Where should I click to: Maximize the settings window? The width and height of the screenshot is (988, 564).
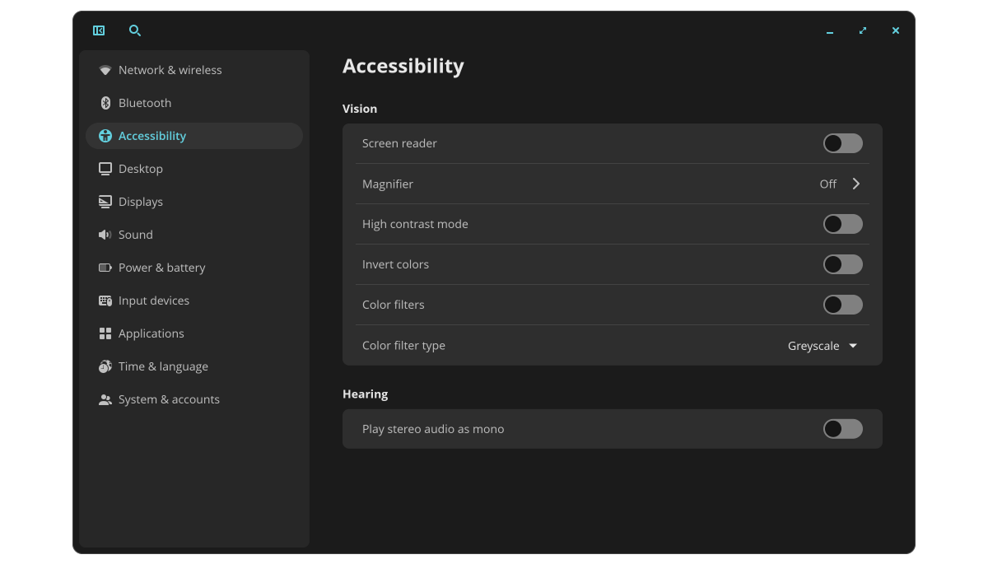[x=863, y=30]
